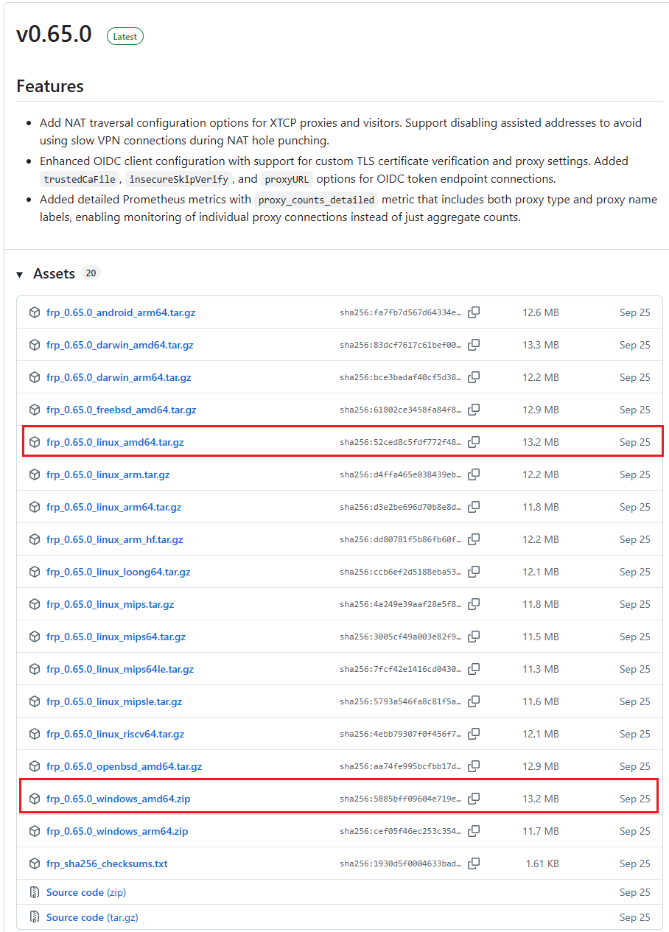Copy SHA256 hash for windows_amd64 zip
The height and width of the screenshot is (932, 669).
[x=474, y=799]
